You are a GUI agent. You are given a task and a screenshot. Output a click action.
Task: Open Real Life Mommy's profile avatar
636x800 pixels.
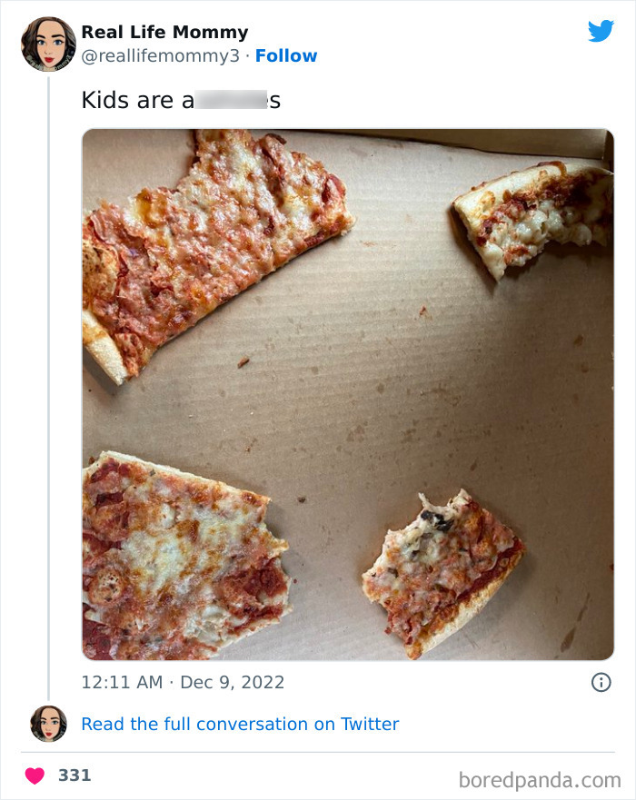tap(47, 43)
